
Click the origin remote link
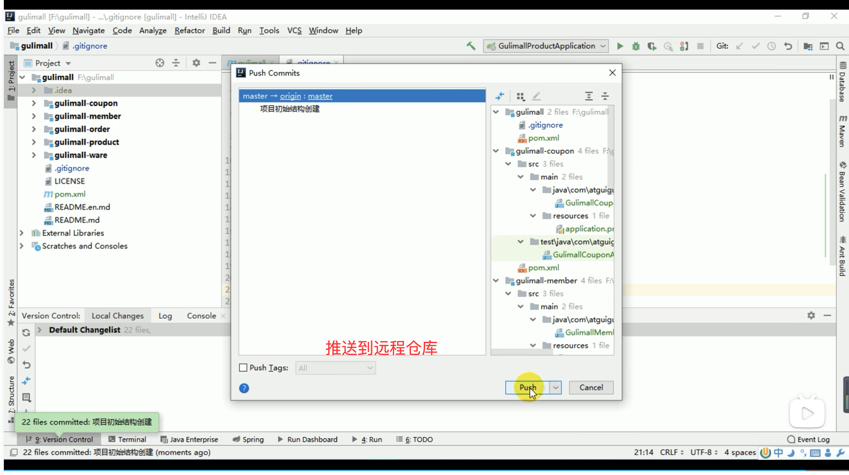pyautogui.click(x=290, y=96)
